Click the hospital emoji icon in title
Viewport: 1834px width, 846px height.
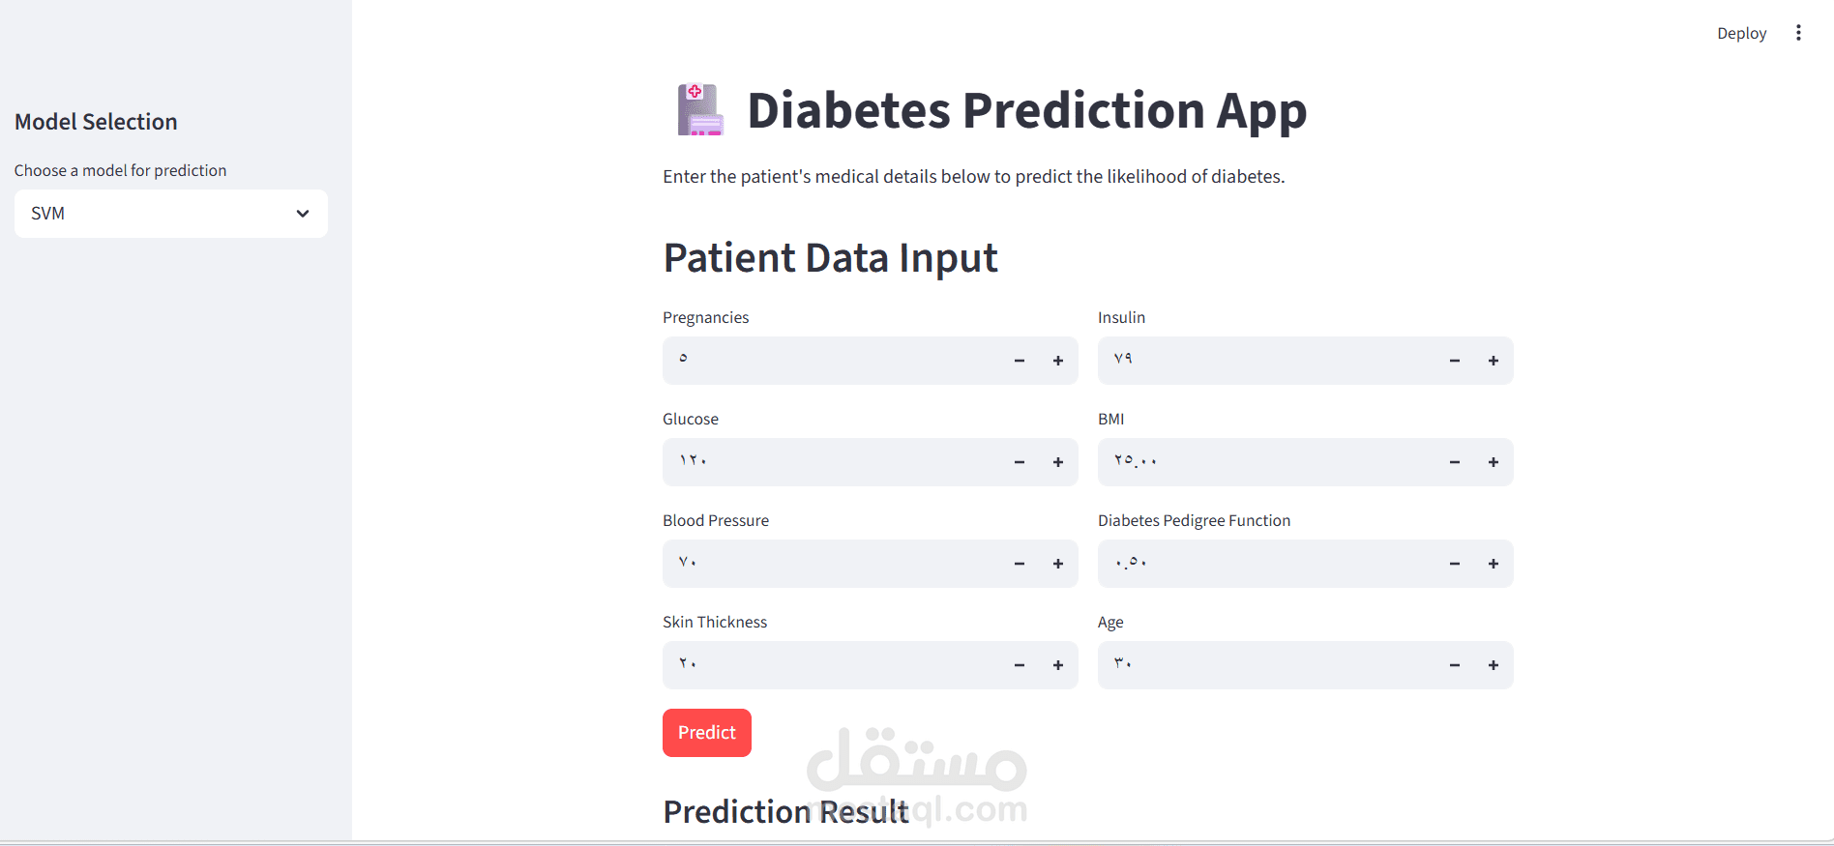(700, 109)
